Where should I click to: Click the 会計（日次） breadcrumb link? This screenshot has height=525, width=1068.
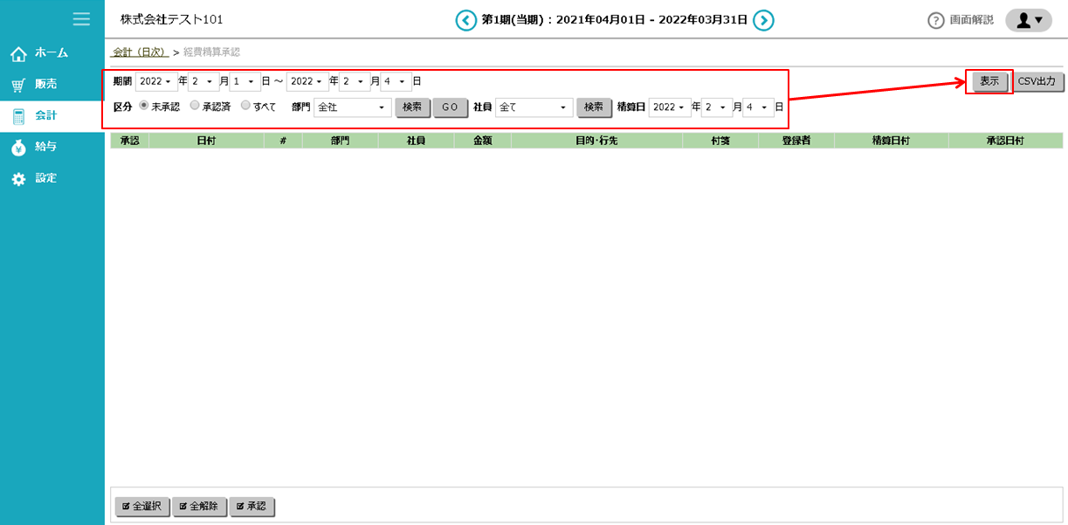(140, 52)
